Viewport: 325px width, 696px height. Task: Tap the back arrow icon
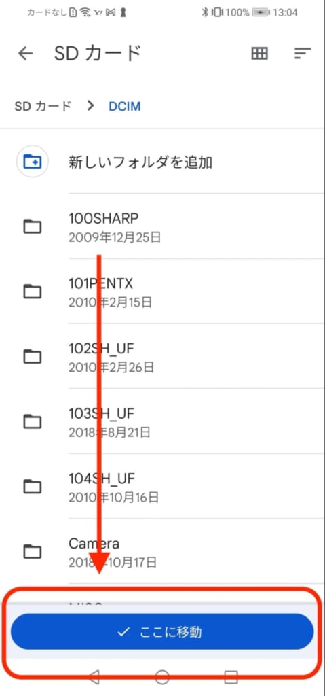pos(25,54)
